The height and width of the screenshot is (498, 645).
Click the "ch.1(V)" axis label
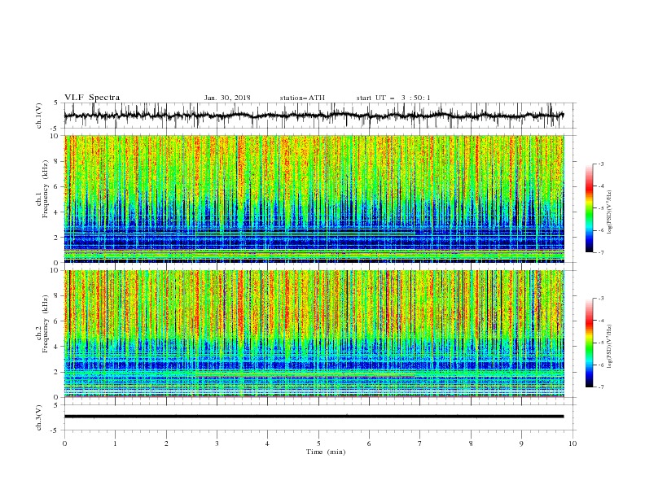coord(39,115)
